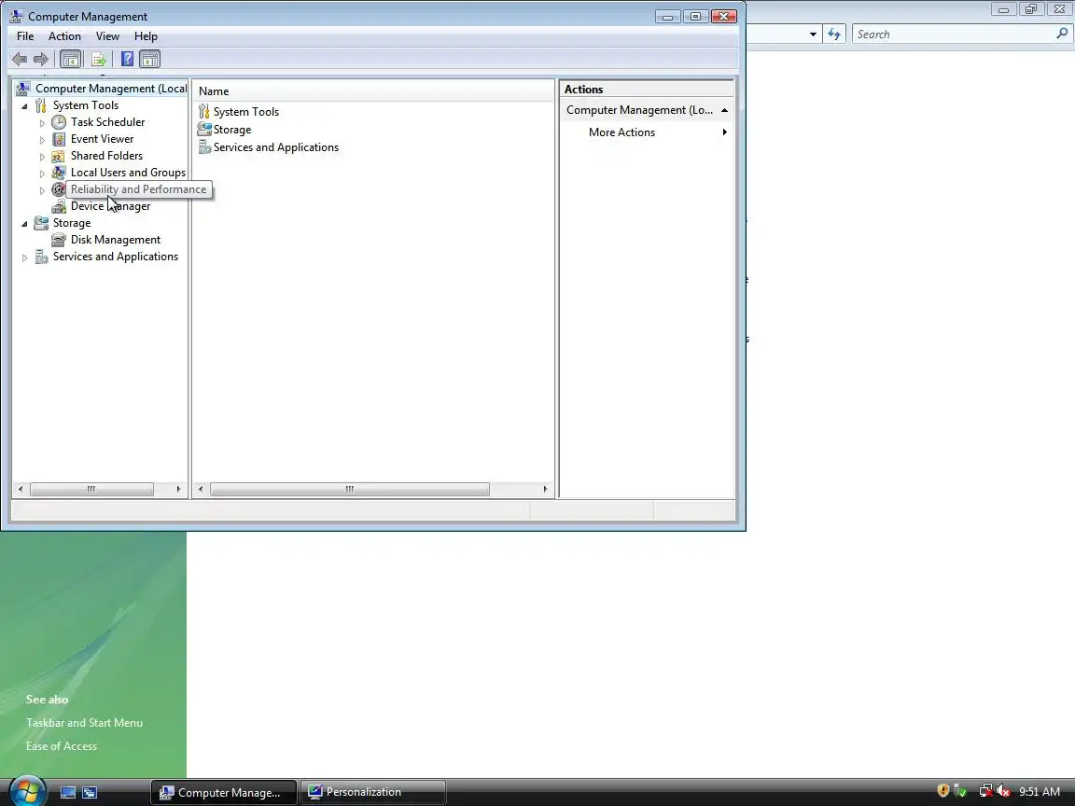Open the Windows Start orb

coord(27,791)
